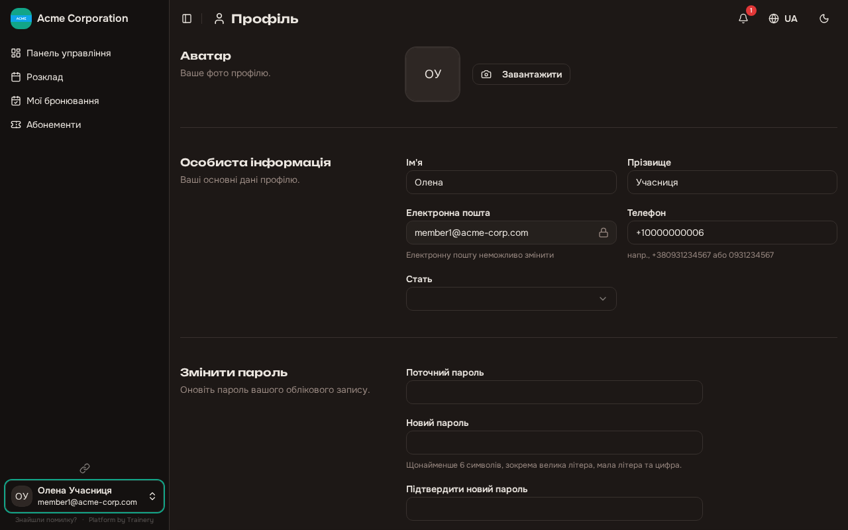
Task: Focus the Підтвердити новий пароль field
Action: [555, 509]
